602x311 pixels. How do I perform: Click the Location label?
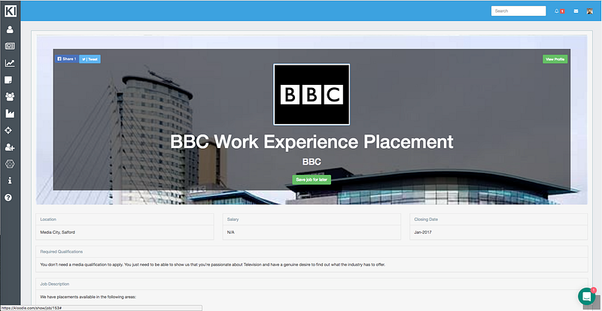tap(48, 219)
